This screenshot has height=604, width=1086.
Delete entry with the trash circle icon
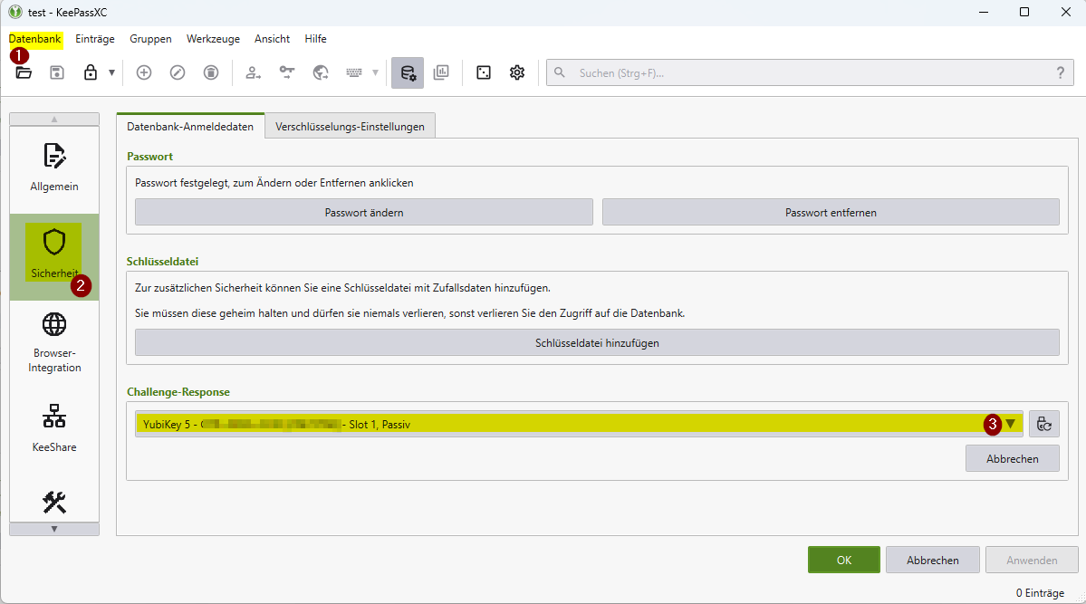tap(211, 72)
